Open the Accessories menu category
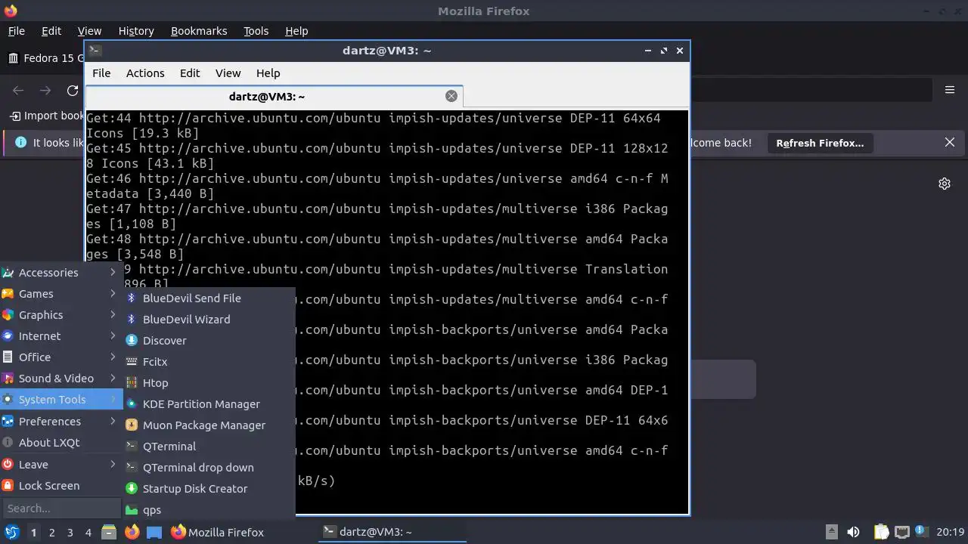Viewport: 968px width, 544px height. click(60, 273)
